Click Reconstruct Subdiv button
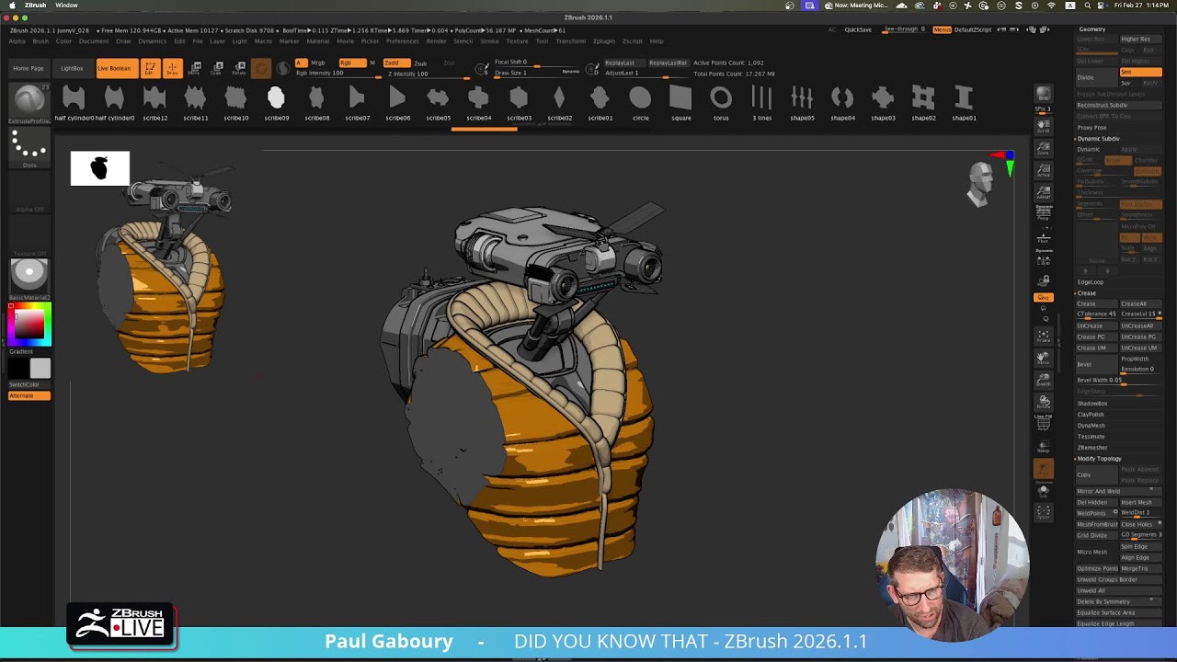1177x662 pixels. point(1118,105)
